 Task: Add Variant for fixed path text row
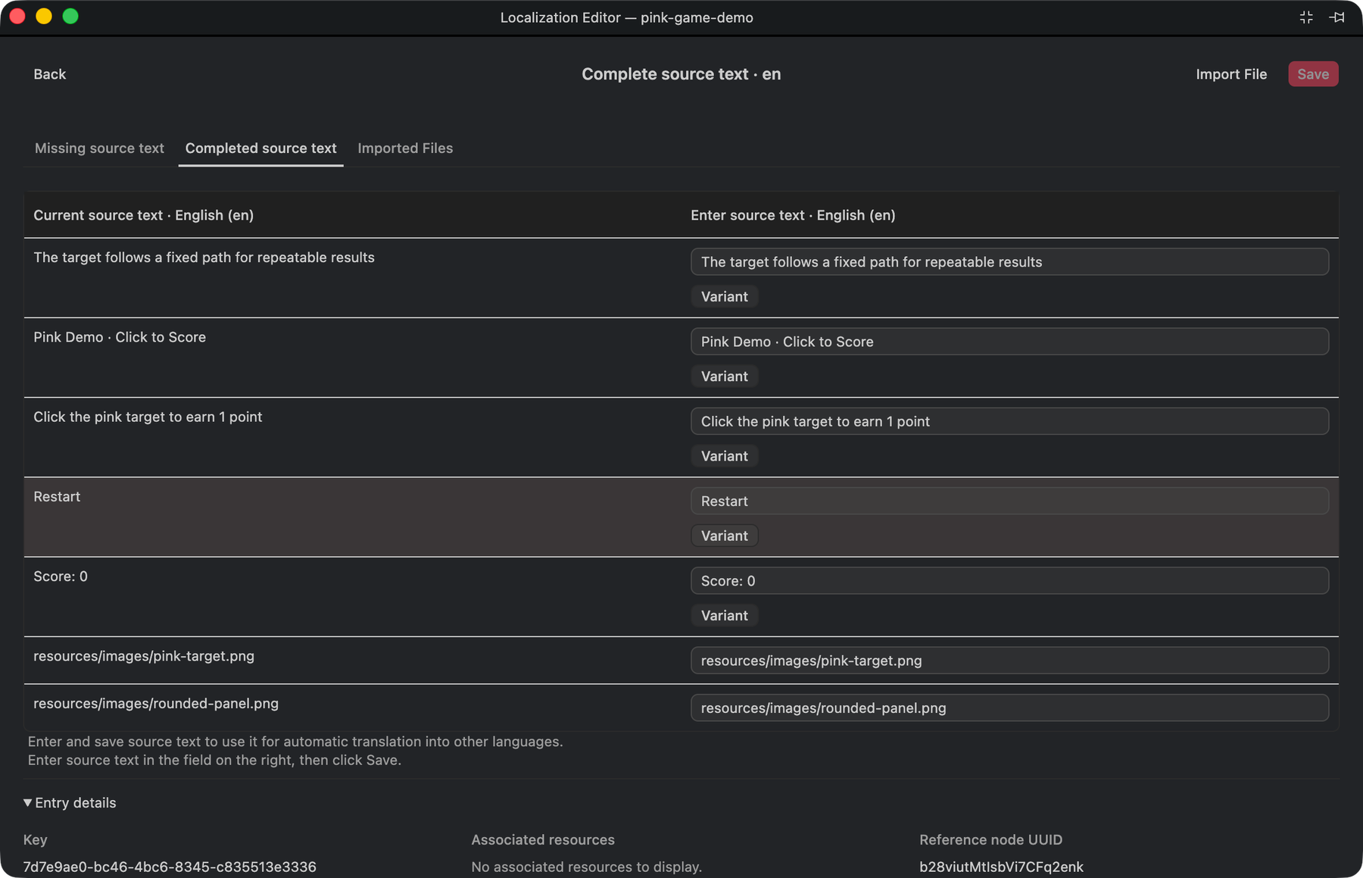pyautogui.click(x=724, y=297)
